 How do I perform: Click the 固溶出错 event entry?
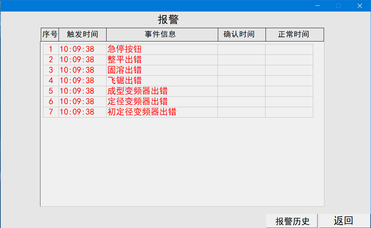coord(125,70)
